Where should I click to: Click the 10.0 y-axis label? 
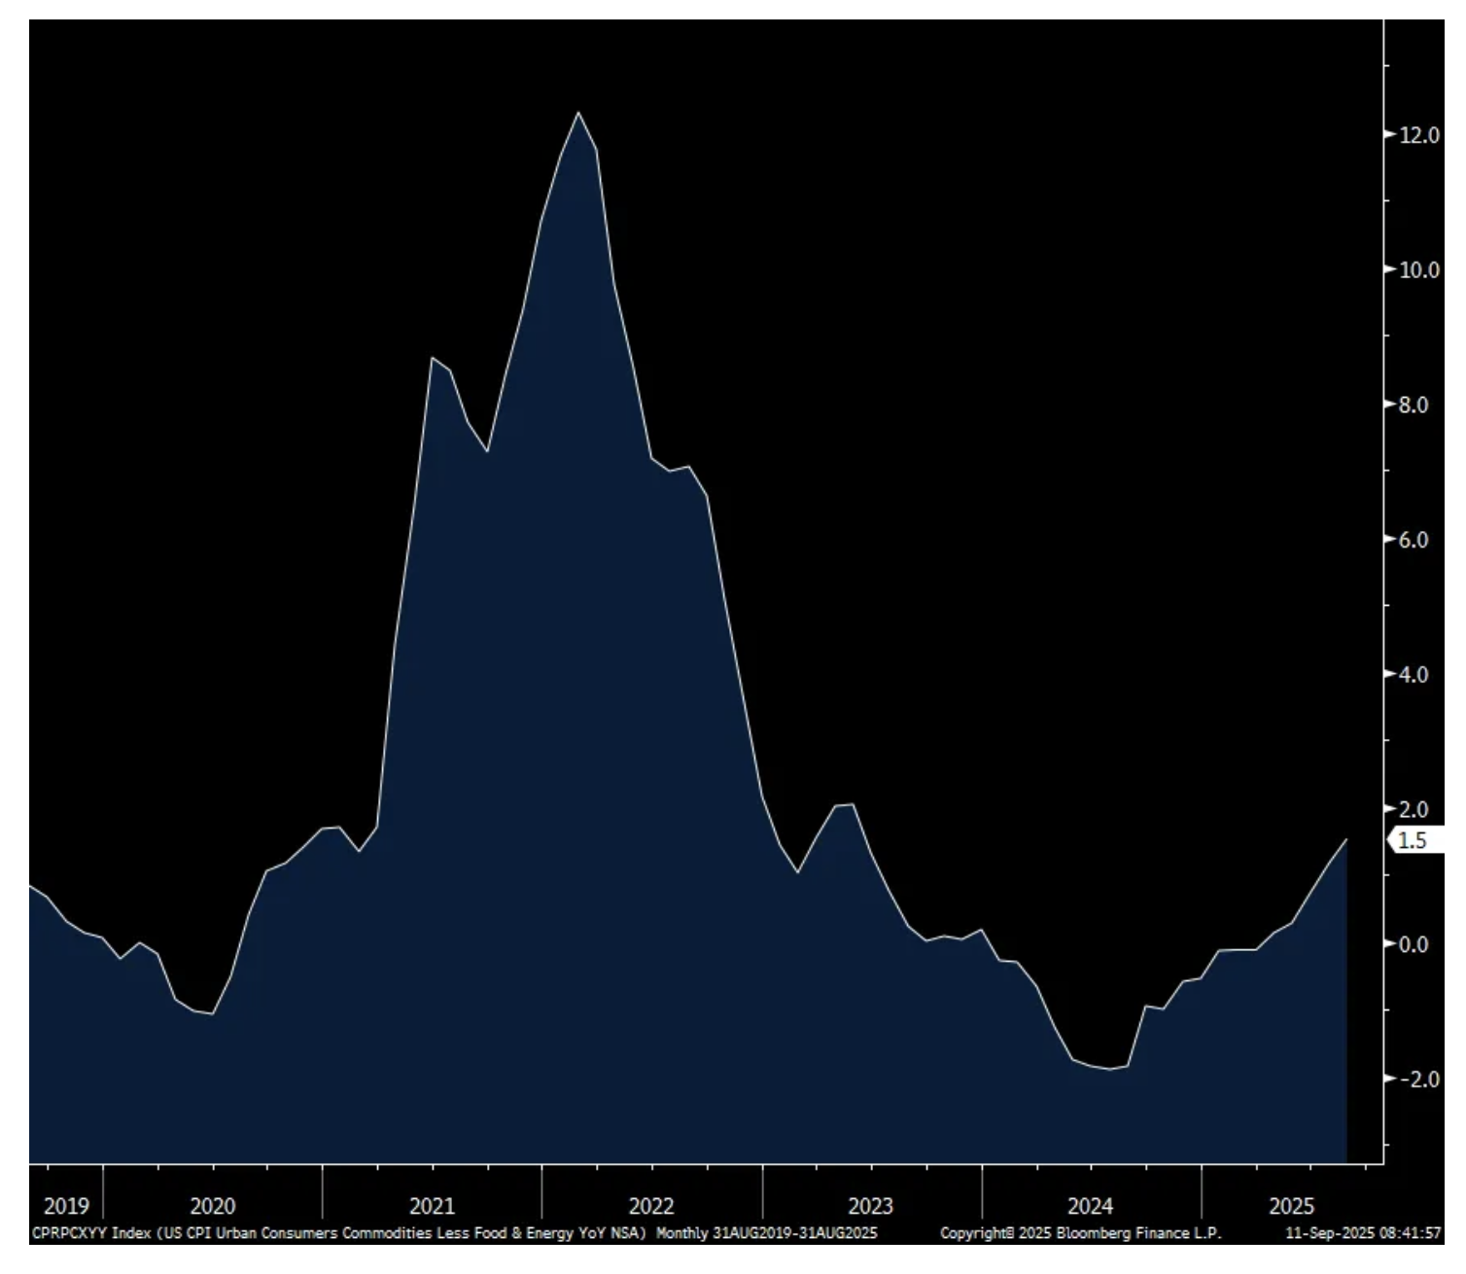pos(1418,269)
